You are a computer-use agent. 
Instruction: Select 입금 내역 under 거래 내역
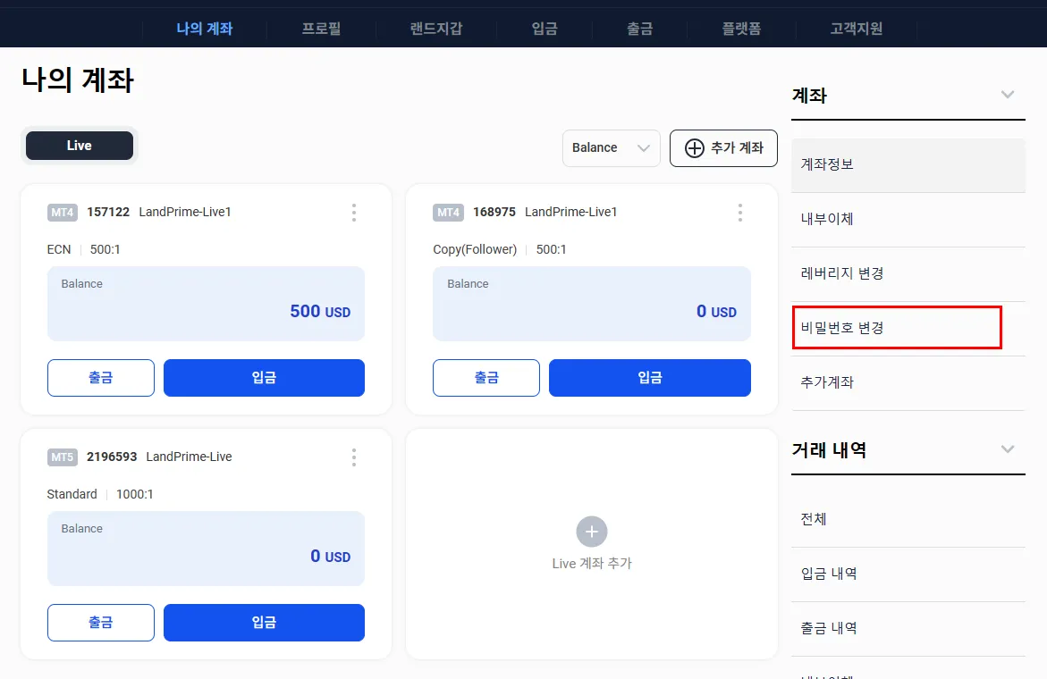[x=829, y=574]
